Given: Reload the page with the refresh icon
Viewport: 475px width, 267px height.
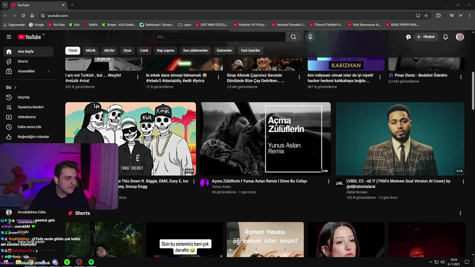Looking at the screenshot, I should (x=23, y=16).
